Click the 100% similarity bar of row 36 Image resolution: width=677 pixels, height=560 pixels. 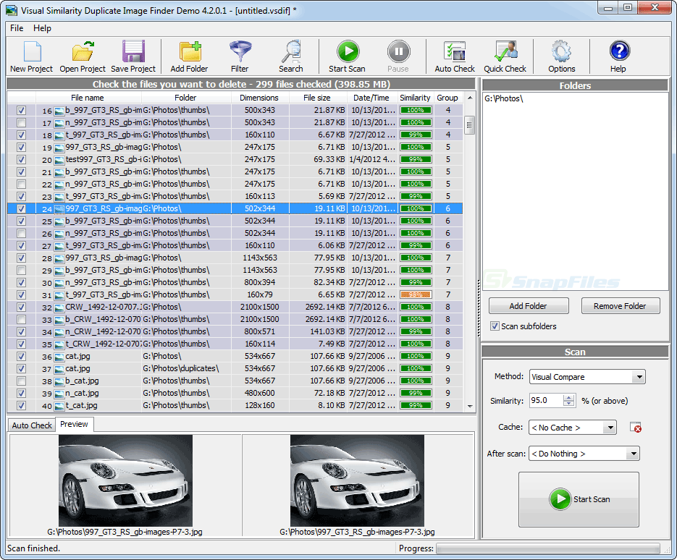click(x=416, y=357)
